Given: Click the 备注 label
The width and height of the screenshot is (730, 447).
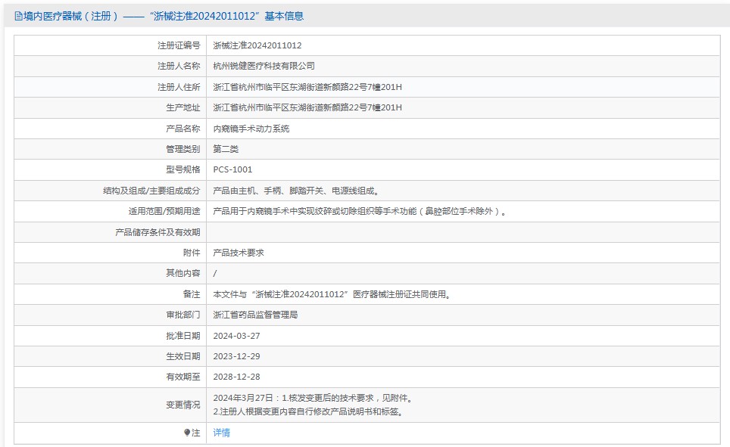Looking at the screenshot, I should coord(192,294).
